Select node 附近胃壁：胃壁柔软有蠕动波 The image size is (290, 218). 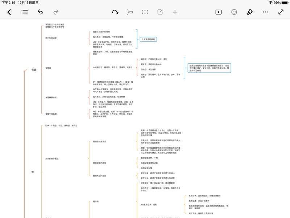coord(201,214)
